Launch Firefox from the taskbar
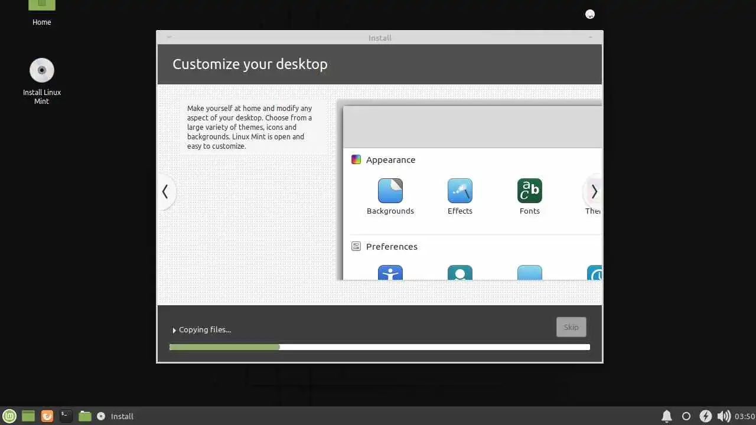 [47, 416]
